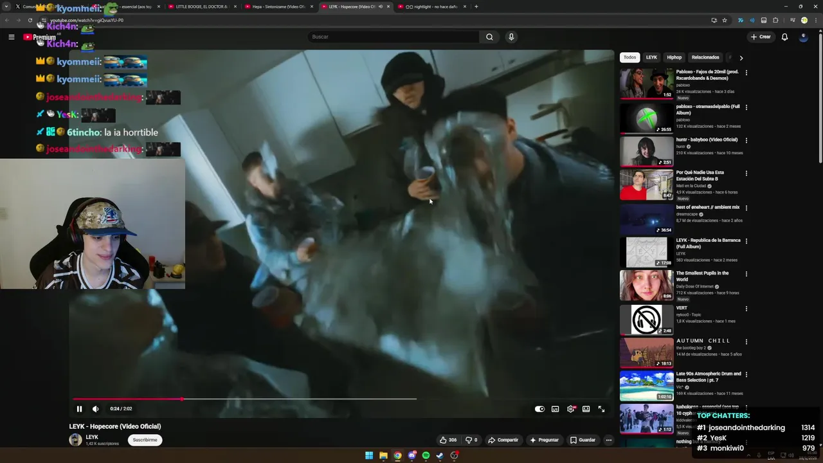Viewport: 823px width, 463px height.
Task: Mute tab audio icon on LEYK Hopecore tab
Action: (381, 6)
